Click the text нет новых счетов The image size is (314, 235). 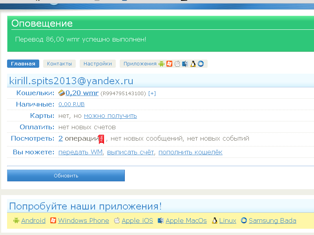pos(87,127)
